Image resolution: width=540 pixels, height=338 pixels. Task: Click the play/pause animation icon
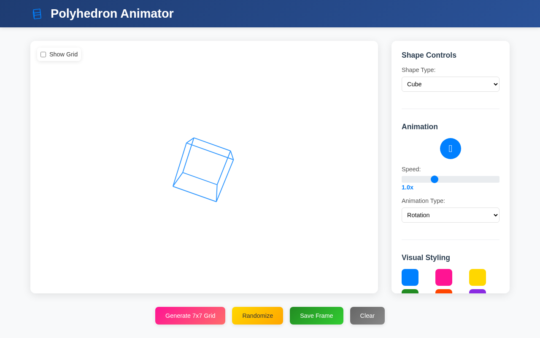pyautogui.click(x=450, y=148)
